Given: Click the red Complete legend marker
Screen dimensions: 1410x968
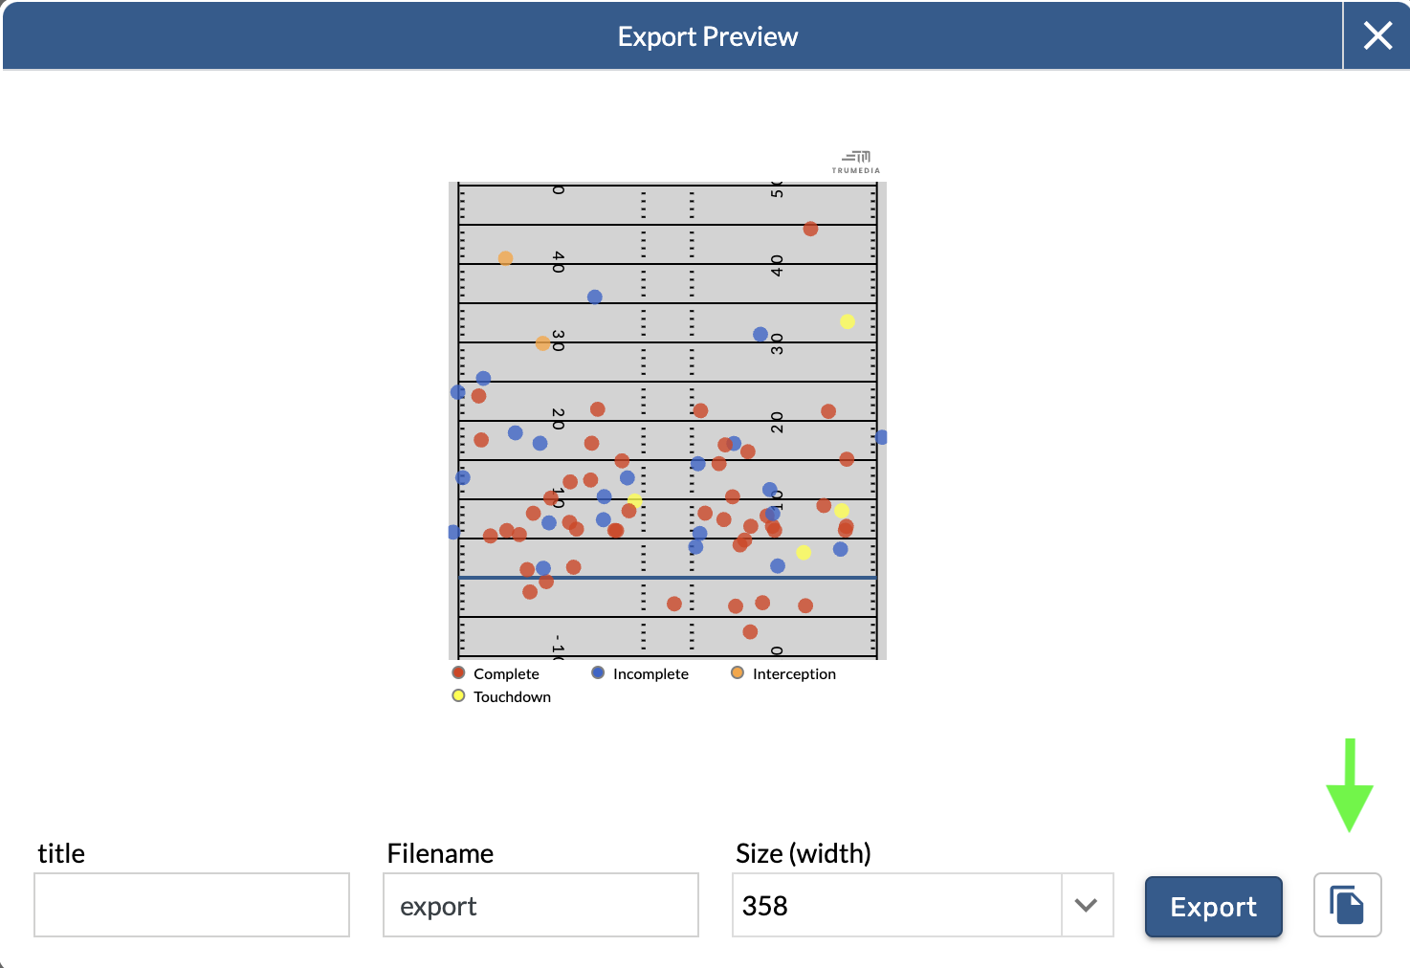Looking at the screenshot, I should [x=459, y=673].
